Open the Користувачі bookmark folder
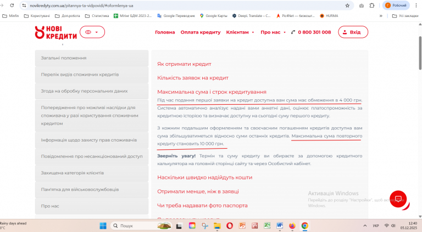422x232 pixels. coord(37,16)
